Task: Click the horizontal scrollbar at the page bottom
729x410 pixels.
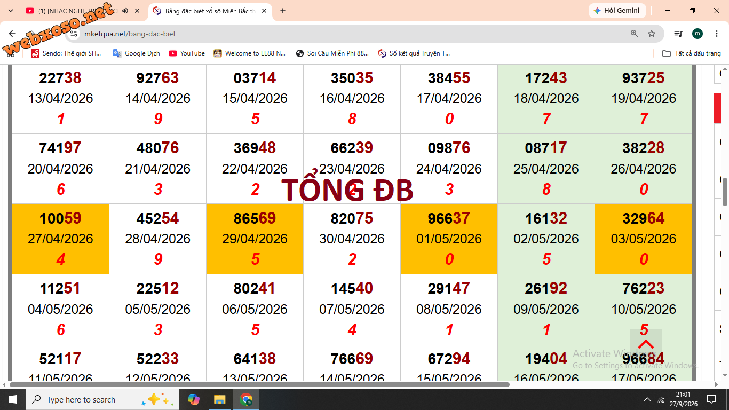Action: [259, 384]
